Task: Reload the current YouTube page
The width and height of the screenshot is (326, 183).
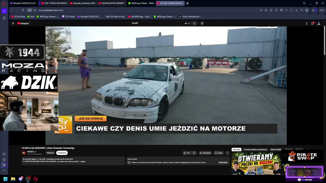Action: click(23, 10)
